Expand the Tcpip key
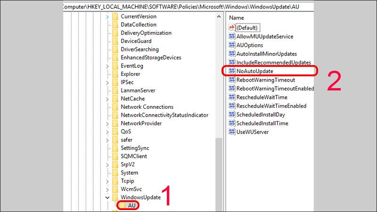377x212 pixels. click(x=107, y=181)
